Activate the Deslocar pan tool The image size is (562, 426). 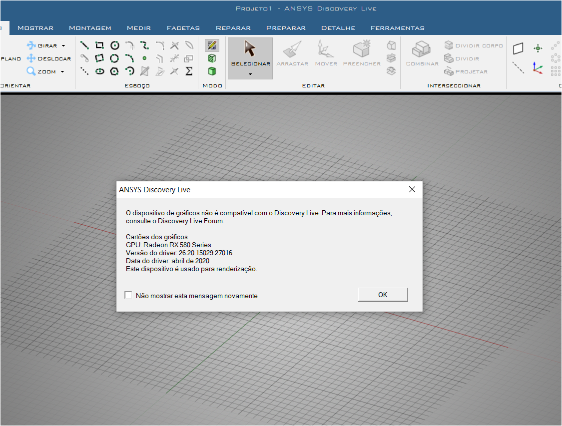[x=49, y=58]
